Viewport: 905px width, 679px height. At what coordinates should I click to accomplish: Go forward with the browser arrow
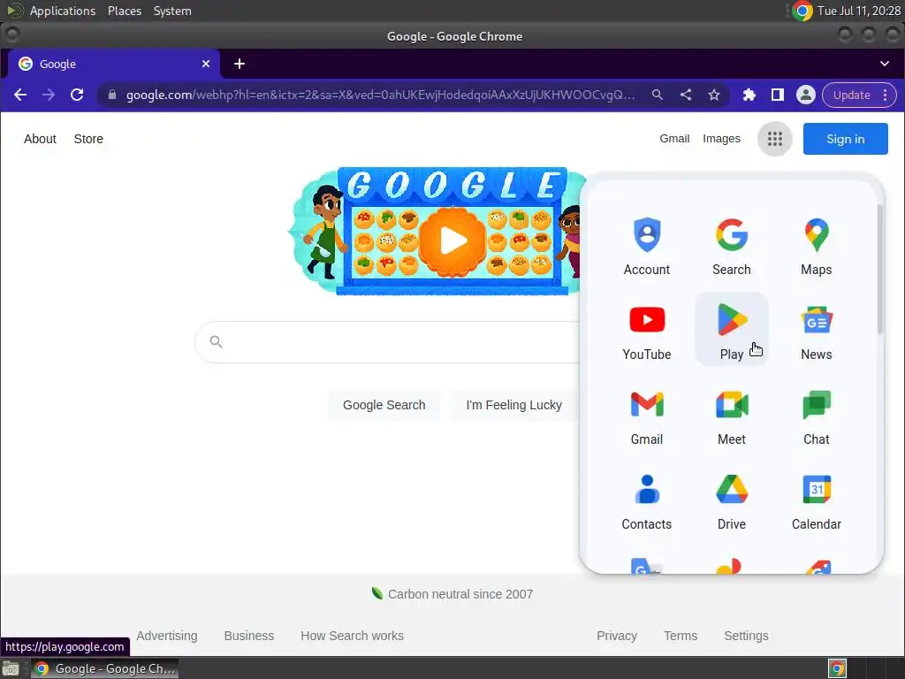pos(49,95)
